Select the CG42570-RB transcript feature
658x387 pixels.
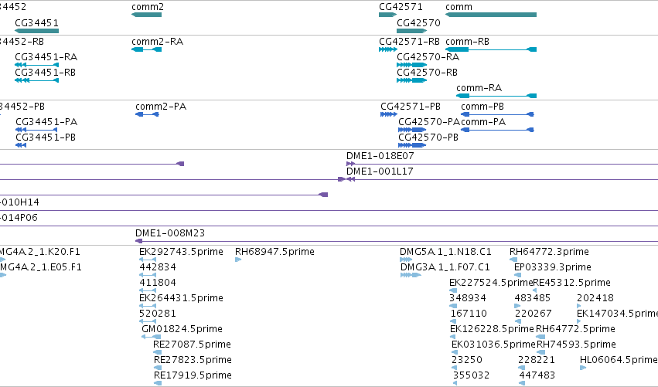(411, 80)
